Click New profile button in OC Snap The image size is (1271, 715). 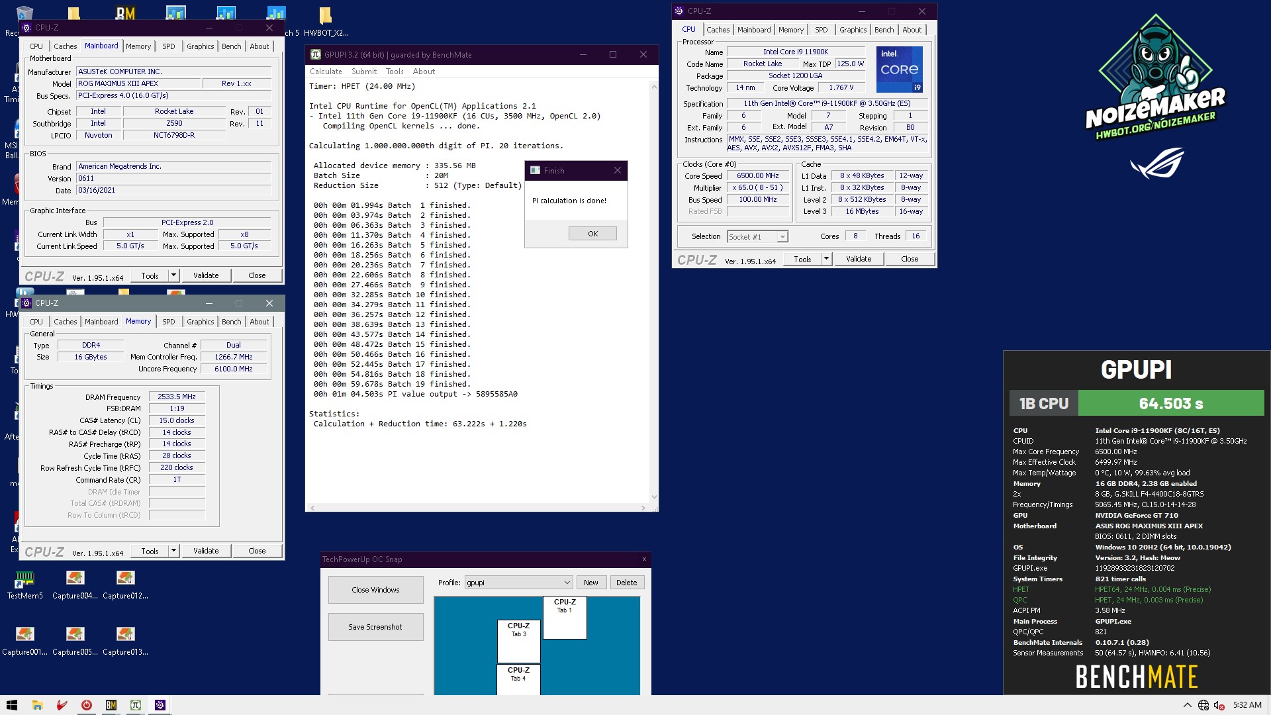[590, 583]
